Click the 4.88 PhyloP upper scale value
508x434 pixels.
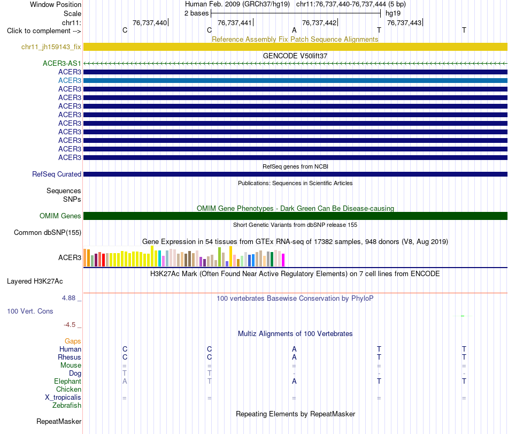coord(68,298)
